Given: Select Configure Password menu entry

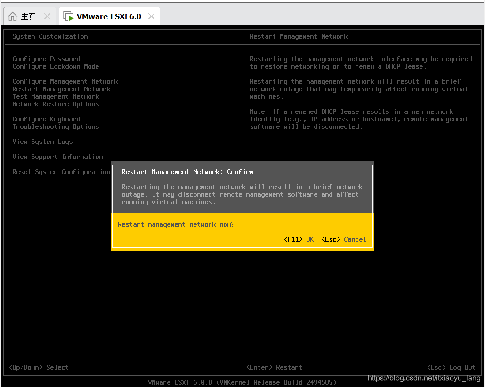Looking at the screenshot, I should click(47, 59).
